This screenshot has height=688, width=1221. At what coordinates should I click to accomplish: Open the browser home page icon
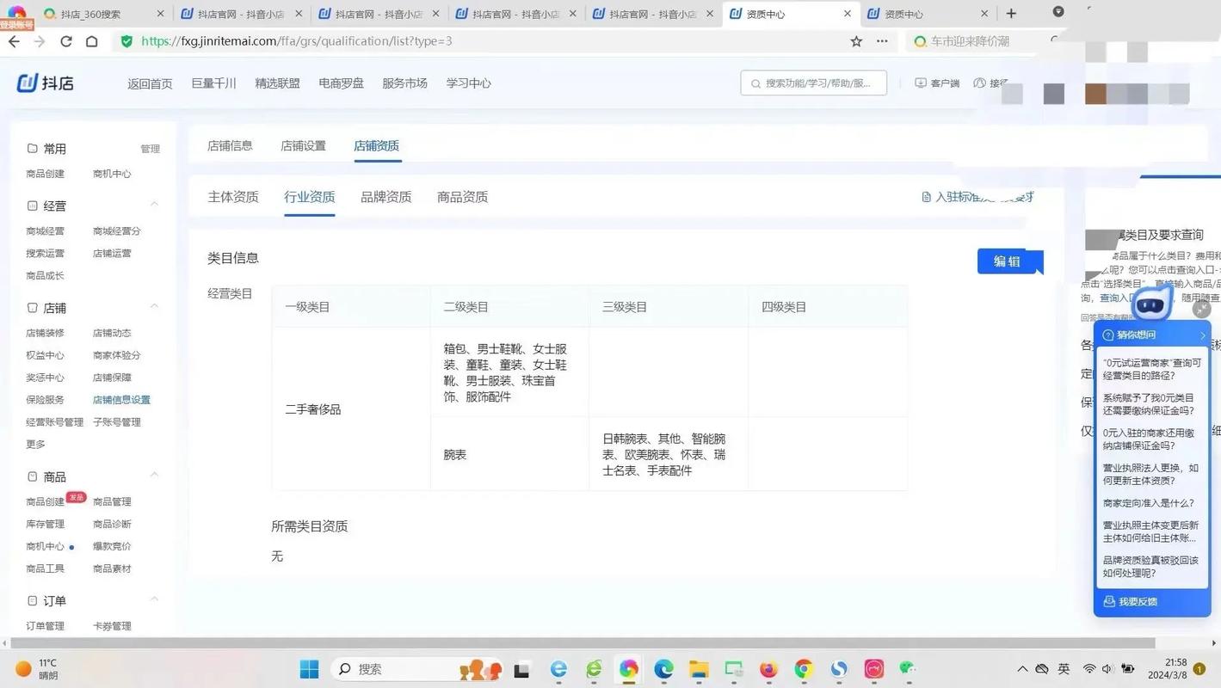92,41
